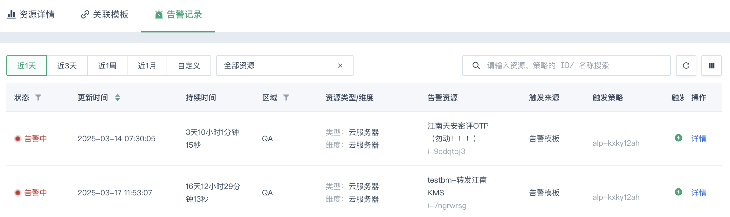Click the update time 2025-03-14 07:30:05
The height and width of the screenshot is (217, 730).
coord(116,138)
